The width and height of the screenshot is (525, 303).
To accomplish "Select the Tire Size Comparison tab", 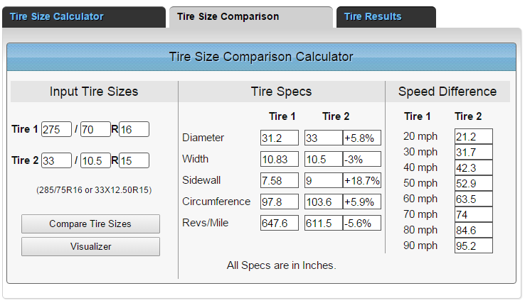I will pyautogui.click(x=228, y=16).
